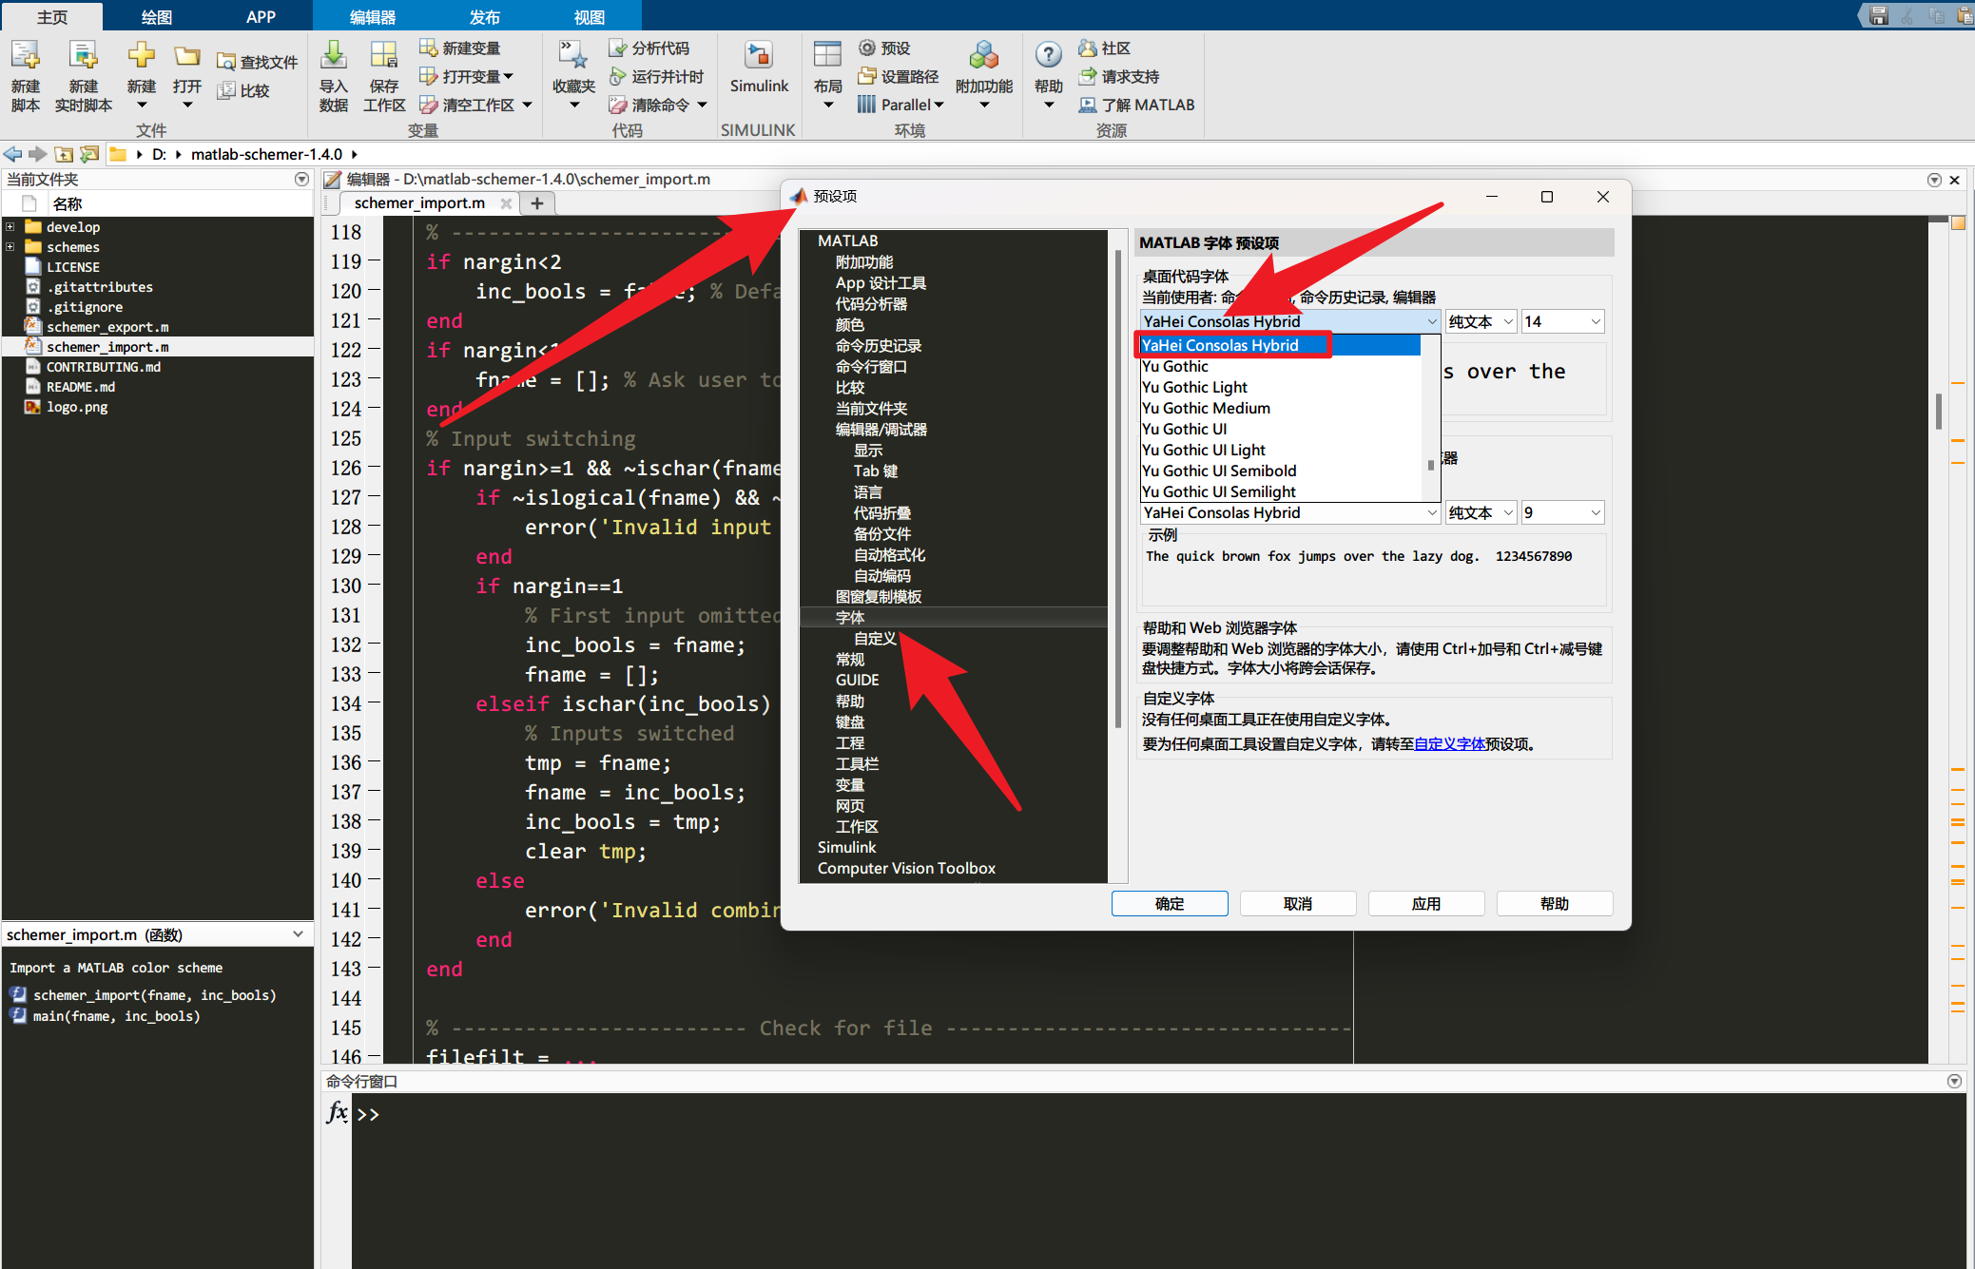Click the New Script (新建脚本) icon
Viewport: 1975px width, 1269px height.
26,57
